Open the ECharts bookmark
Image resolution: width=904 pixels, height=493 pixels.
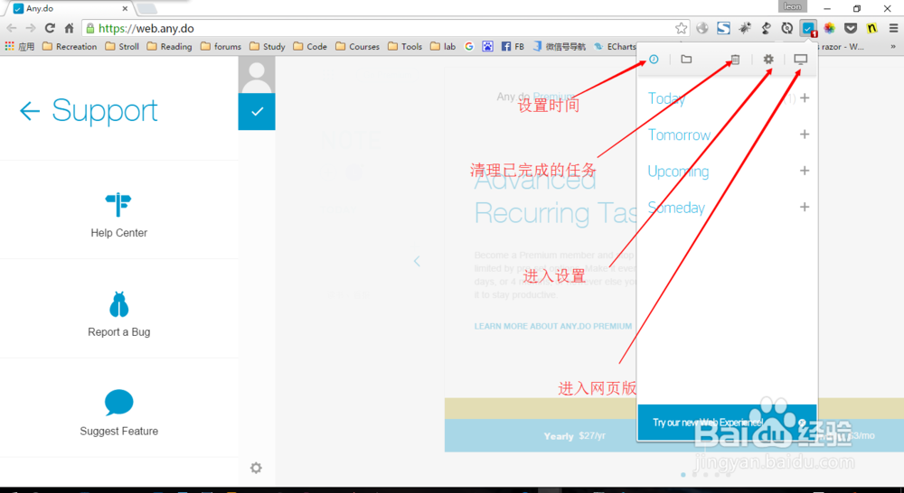(615, 47)
